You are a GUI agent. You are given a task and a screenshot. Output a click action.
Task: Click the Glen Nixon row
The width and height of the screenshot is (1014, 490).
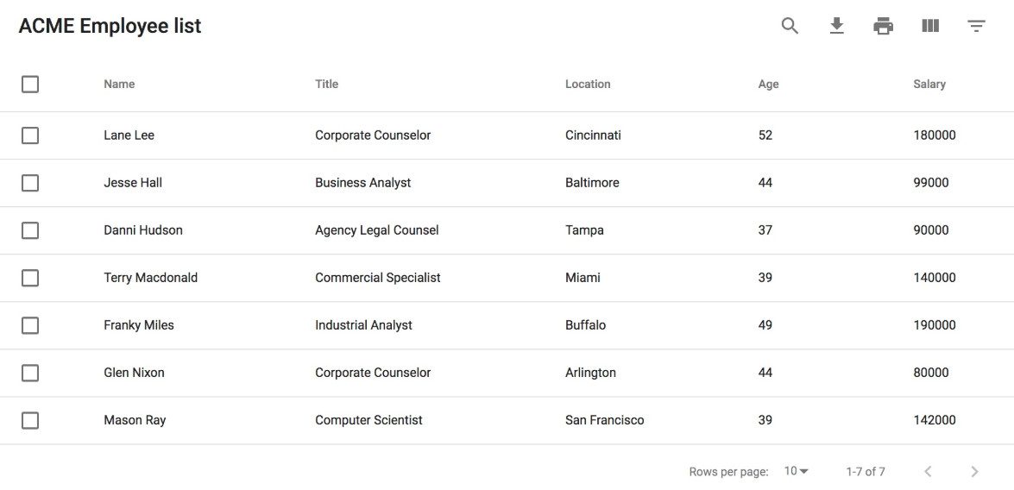[507, 373]
